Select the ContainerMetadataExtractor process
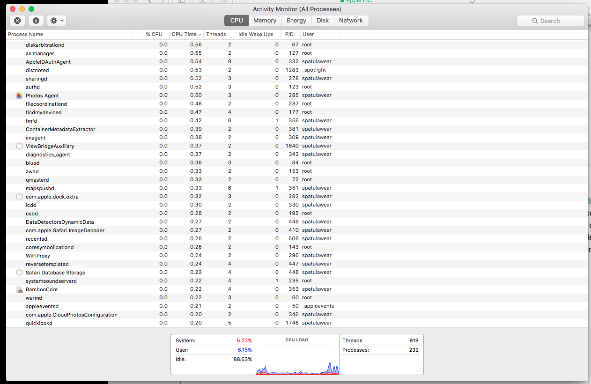 tap(60, 129)
